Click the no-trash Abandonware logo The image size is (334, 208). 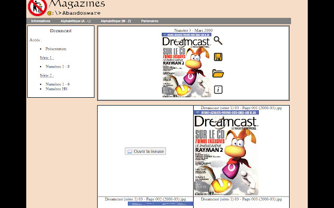38,8
